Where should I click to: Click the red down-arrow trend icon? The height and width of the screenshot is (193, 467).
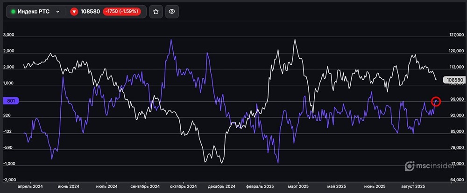coord(74,12)
